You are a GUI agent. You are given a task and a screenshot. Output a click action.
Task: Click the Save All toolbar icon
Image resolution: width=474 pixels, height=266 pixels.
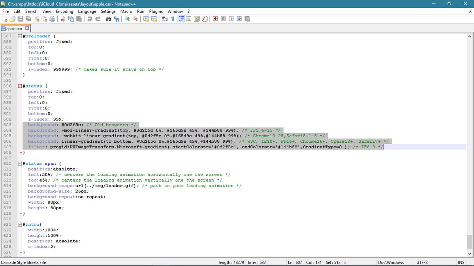(x=28, y=19)
